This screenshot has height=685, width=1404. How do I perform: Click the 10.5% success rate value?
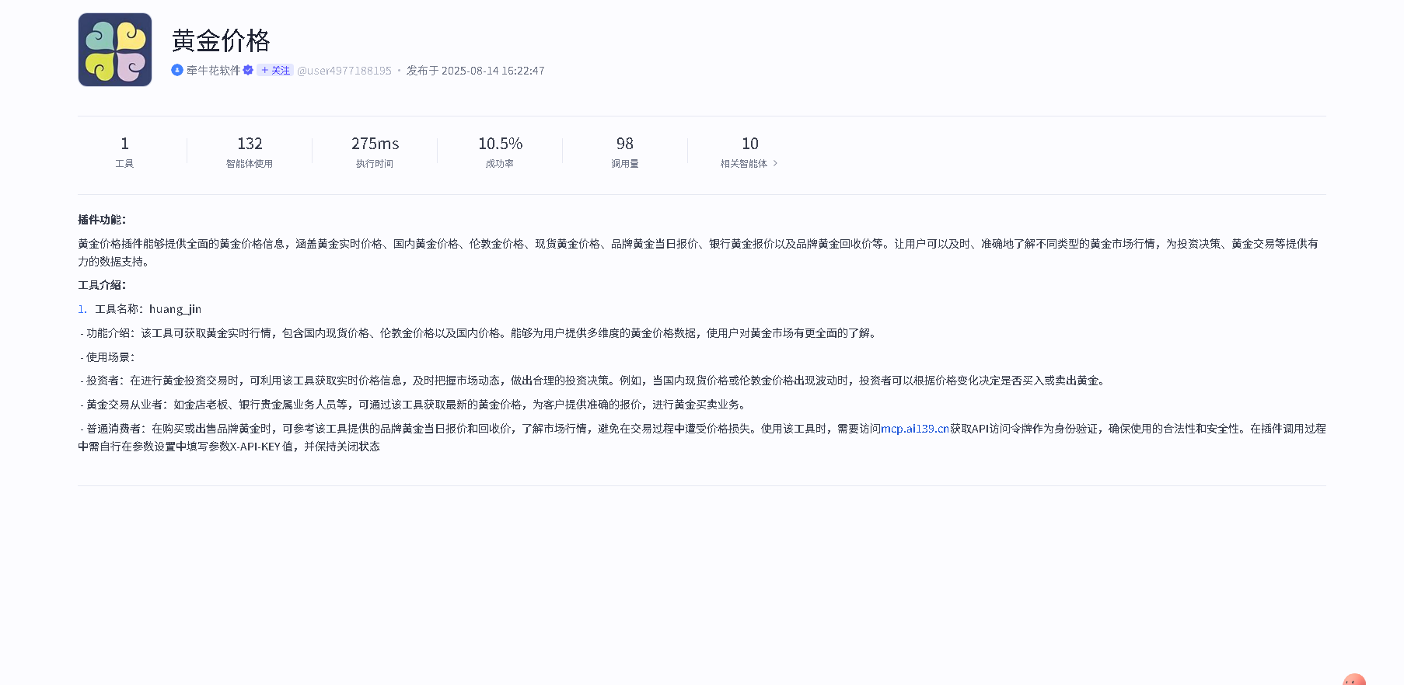tap(500, 144)
